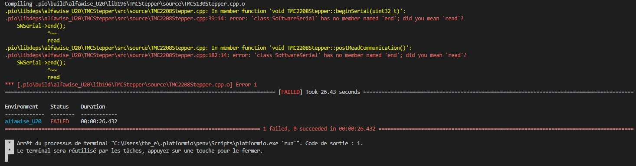The width and height of the screenshot is (636, 166).
Task: Select the Status column header
Action: pos(59,106)
